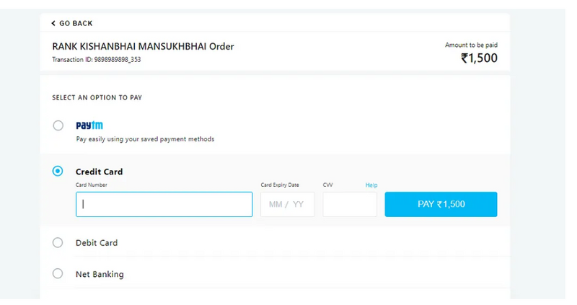Click the Net Banking option label

point(100,274)
